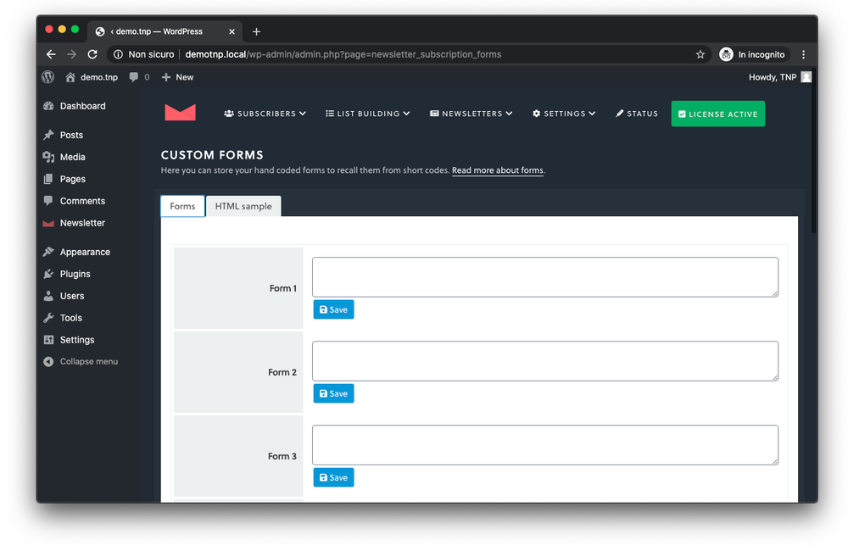Expand the List Building dropdown
The image size is (848, 551).
[367, 113]
